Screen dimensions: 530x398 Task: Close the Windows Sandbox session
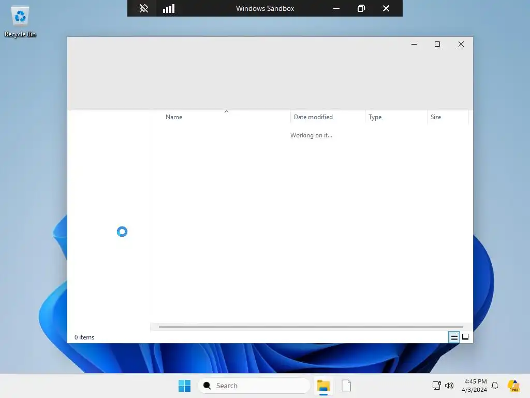(x=386, y=8)
